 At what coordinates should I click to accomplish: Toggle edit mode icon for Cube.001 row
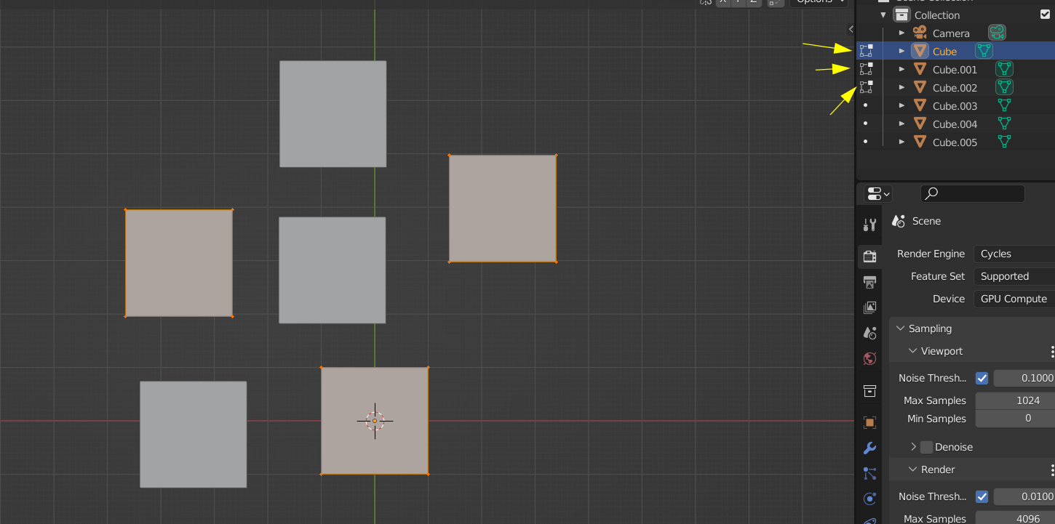[866, 69]
